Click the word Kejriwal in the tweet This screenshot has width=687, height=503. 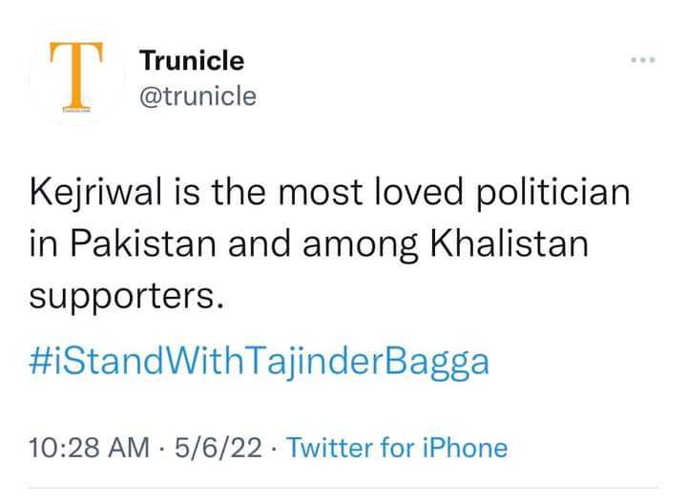[96, 193]
